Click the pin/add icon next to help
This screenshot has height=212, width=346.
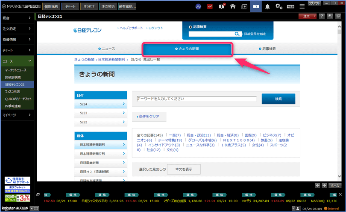click(330, 16)
